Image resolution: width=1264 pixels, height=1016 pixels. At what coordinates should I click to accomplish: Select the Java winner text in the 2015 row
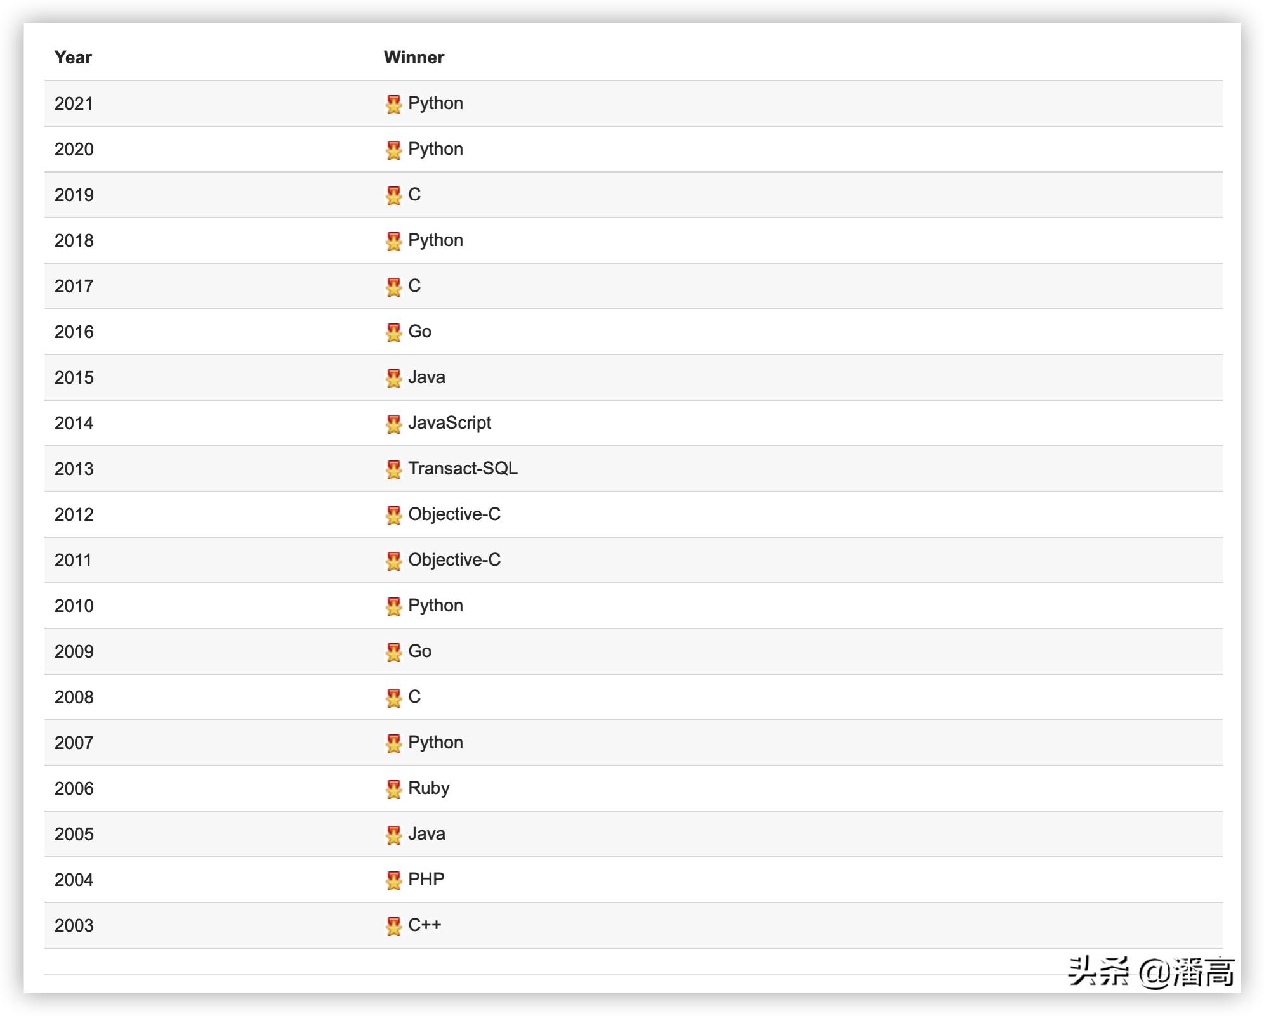click(426, 377)
